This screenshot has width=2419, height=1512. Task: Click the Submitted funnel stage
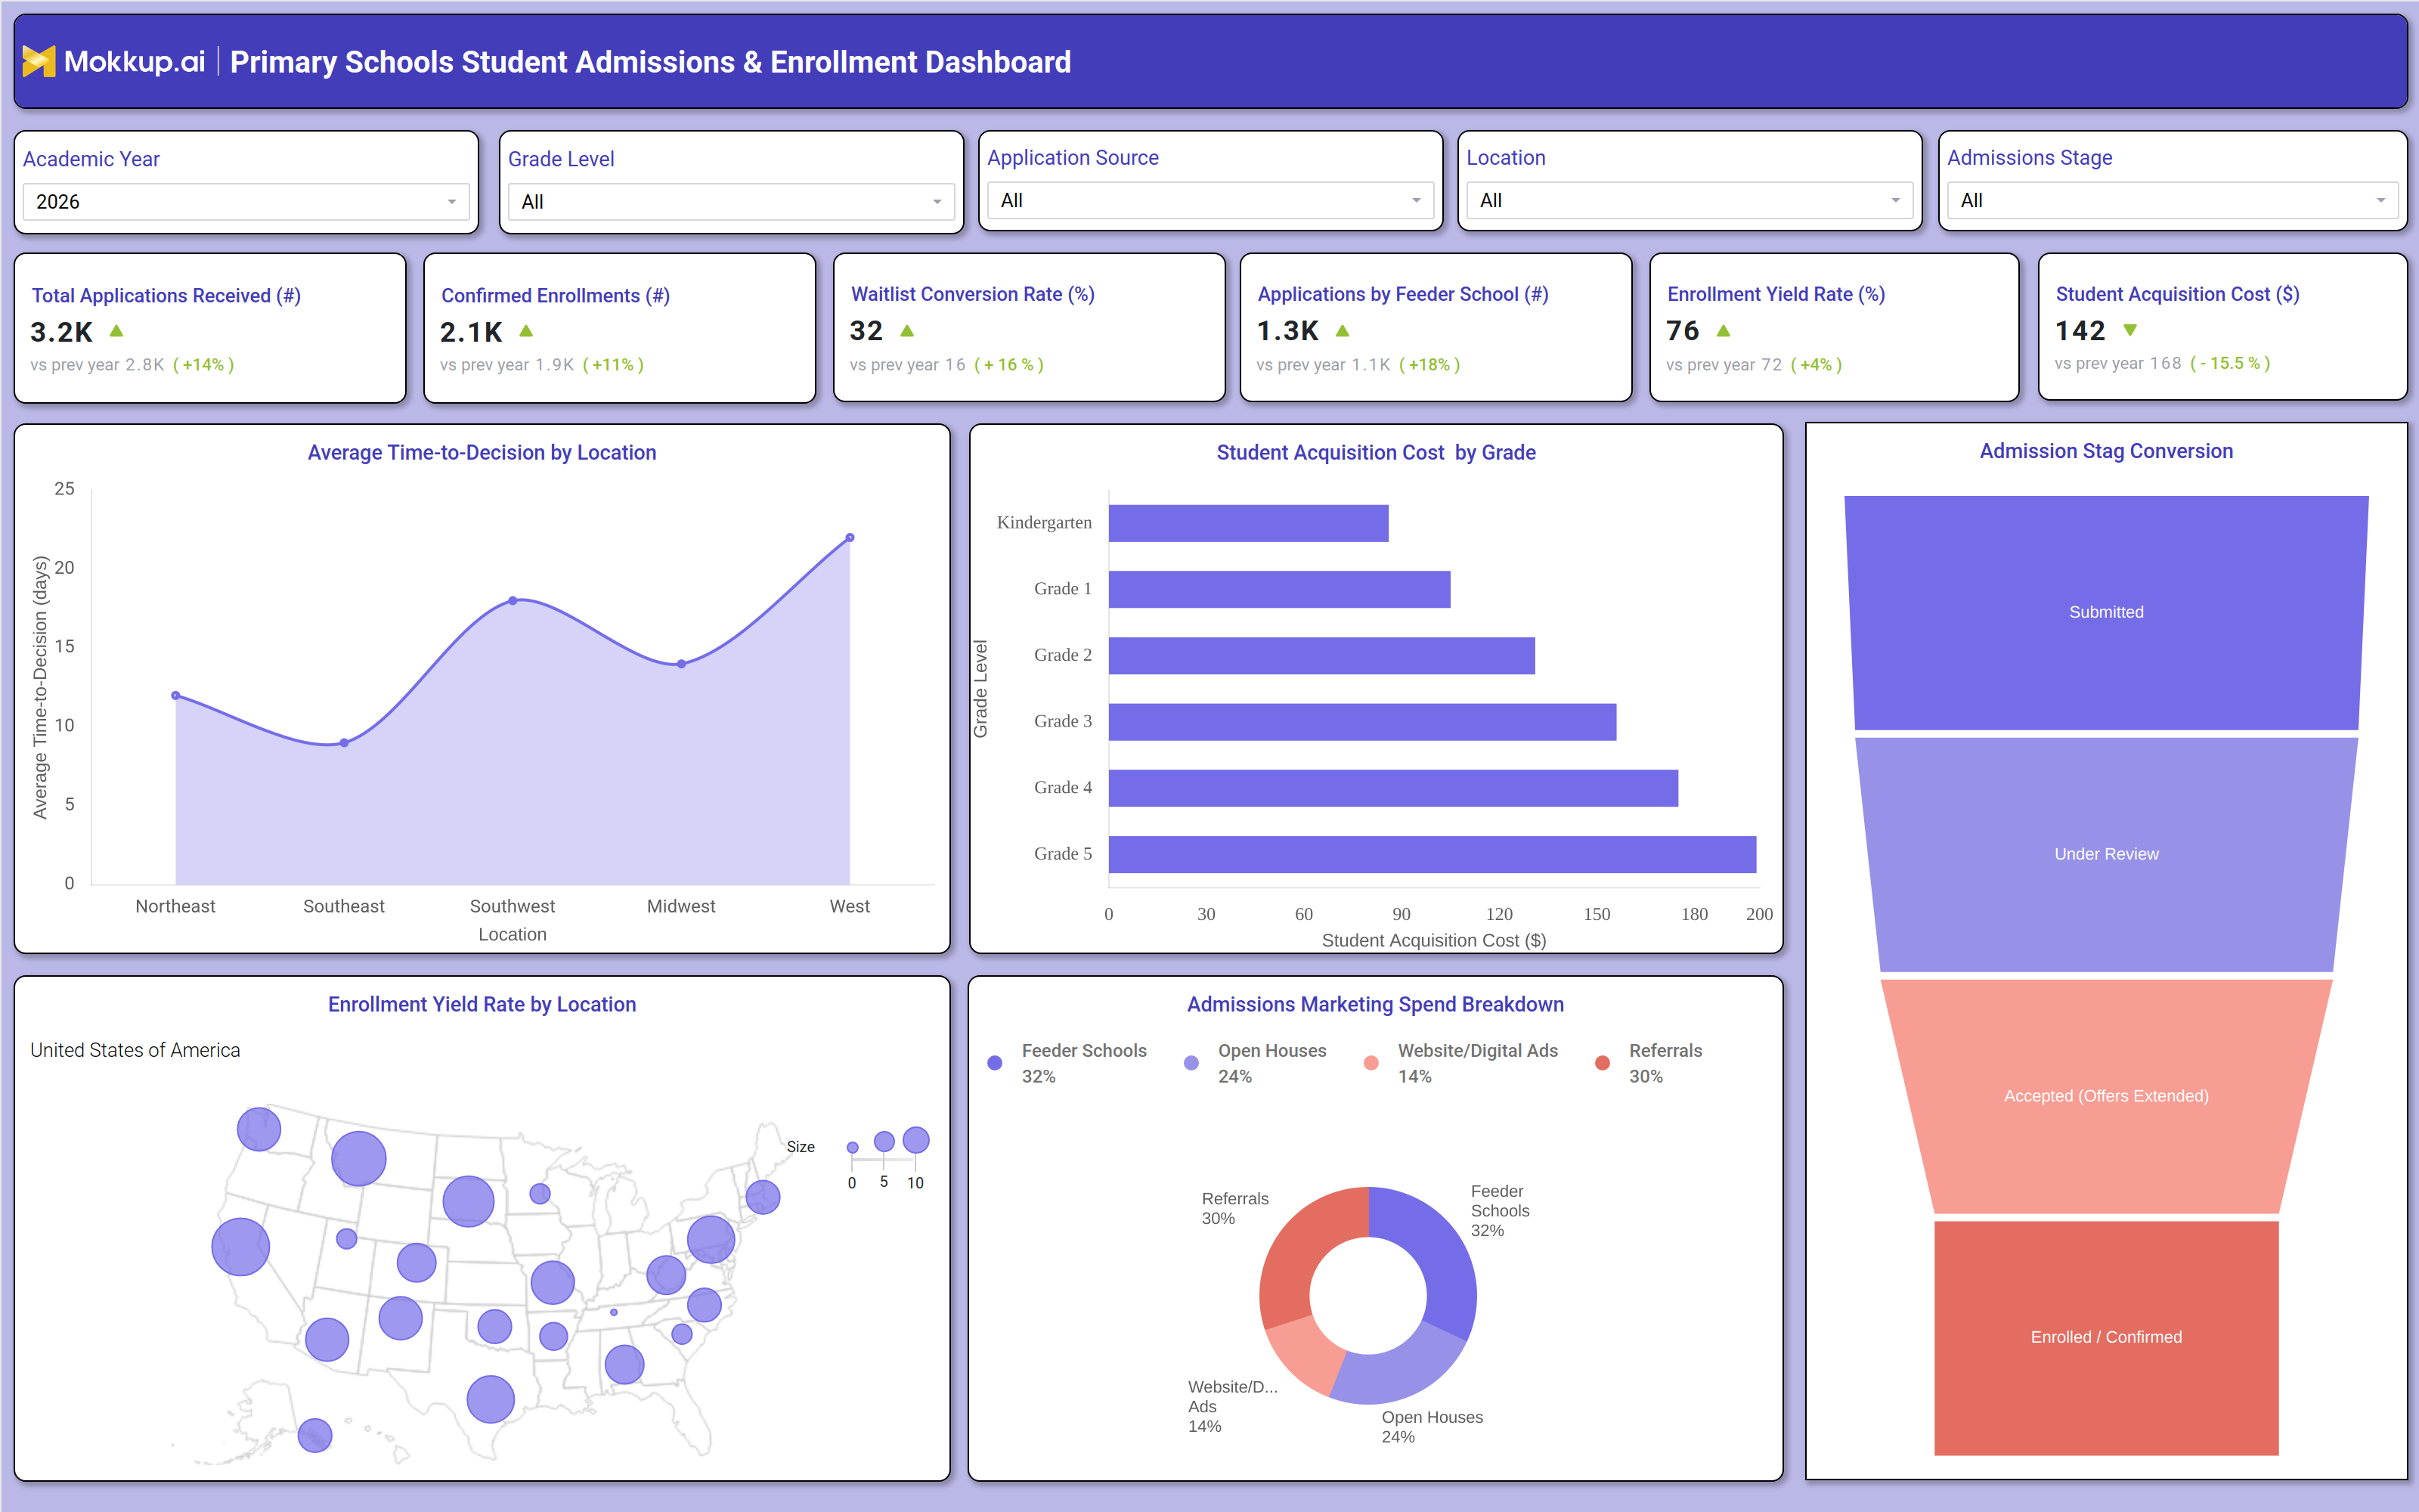point(2106,612)
